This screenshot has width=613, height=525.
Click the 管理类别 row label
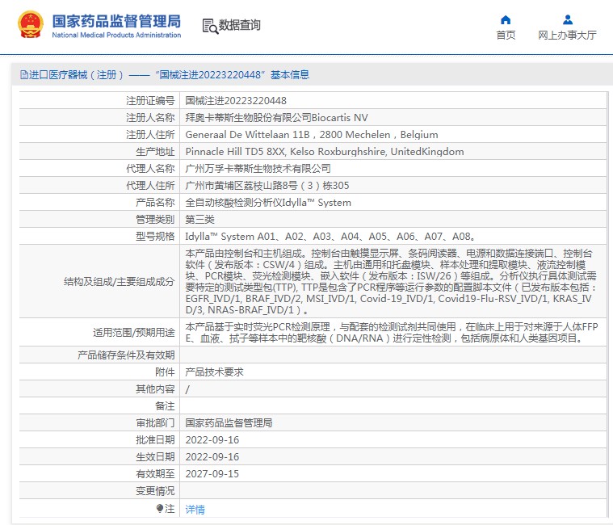coord(155,220)
